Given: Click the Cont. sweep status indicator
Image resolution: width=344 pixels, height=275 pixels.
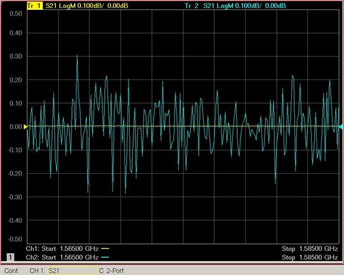Looking at the screenshot, I should (x=11, y=271).
